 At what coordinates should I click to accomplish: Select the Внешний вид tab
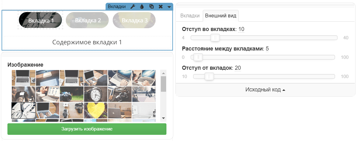(220, 16)
